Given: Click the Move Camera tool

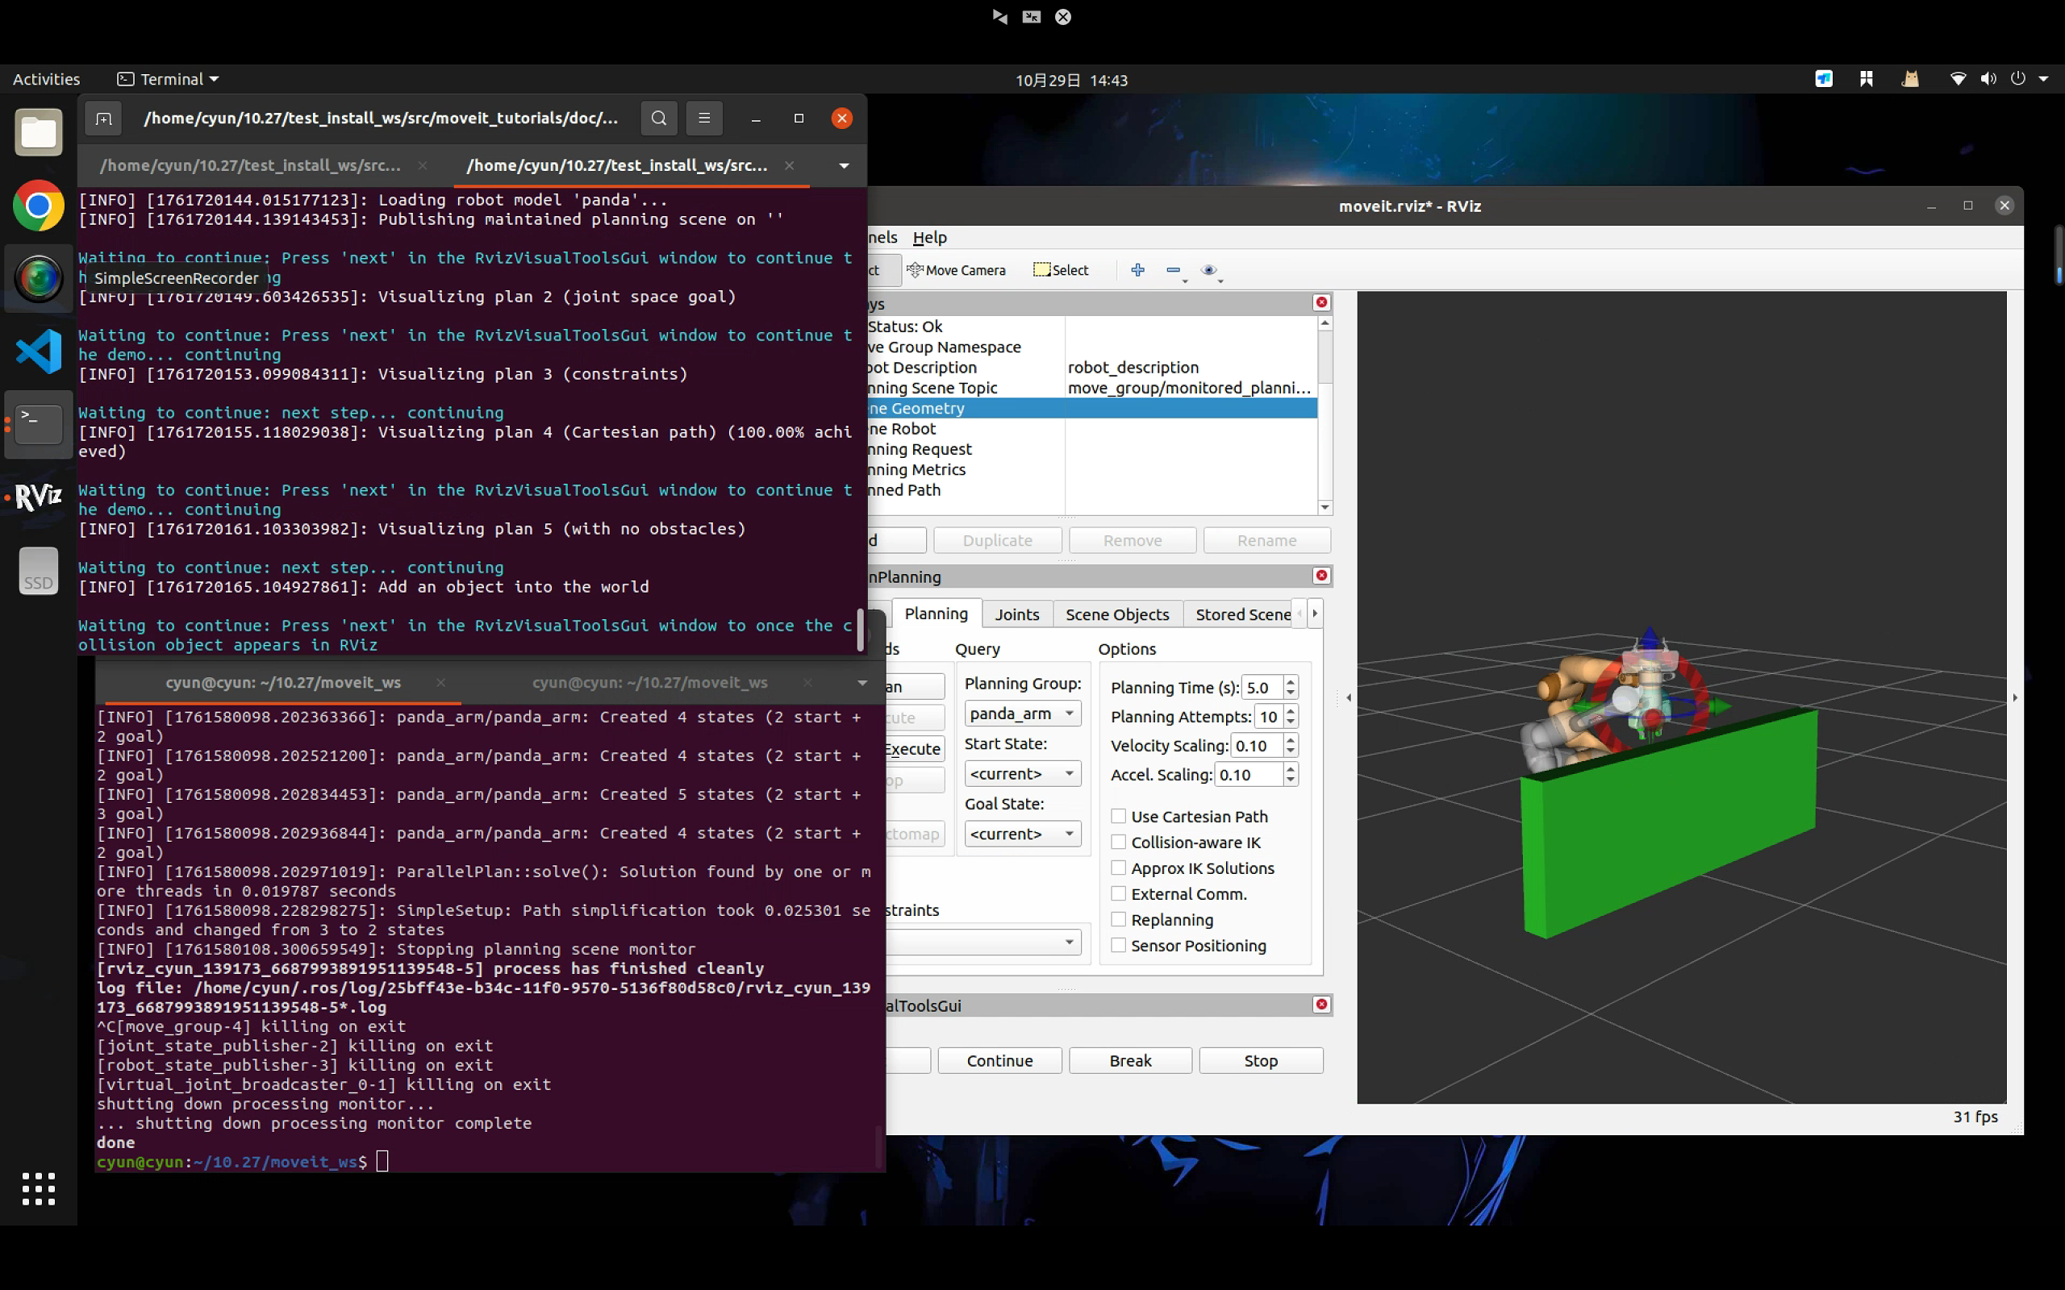Looking at the screenshot, I should (956, 270).
